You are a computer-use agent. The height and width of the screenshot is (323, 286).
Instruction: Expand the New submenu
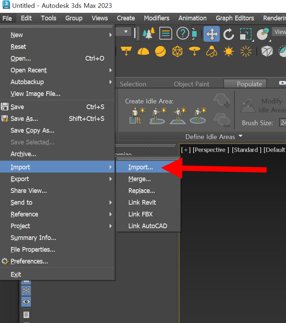[57, 35]
